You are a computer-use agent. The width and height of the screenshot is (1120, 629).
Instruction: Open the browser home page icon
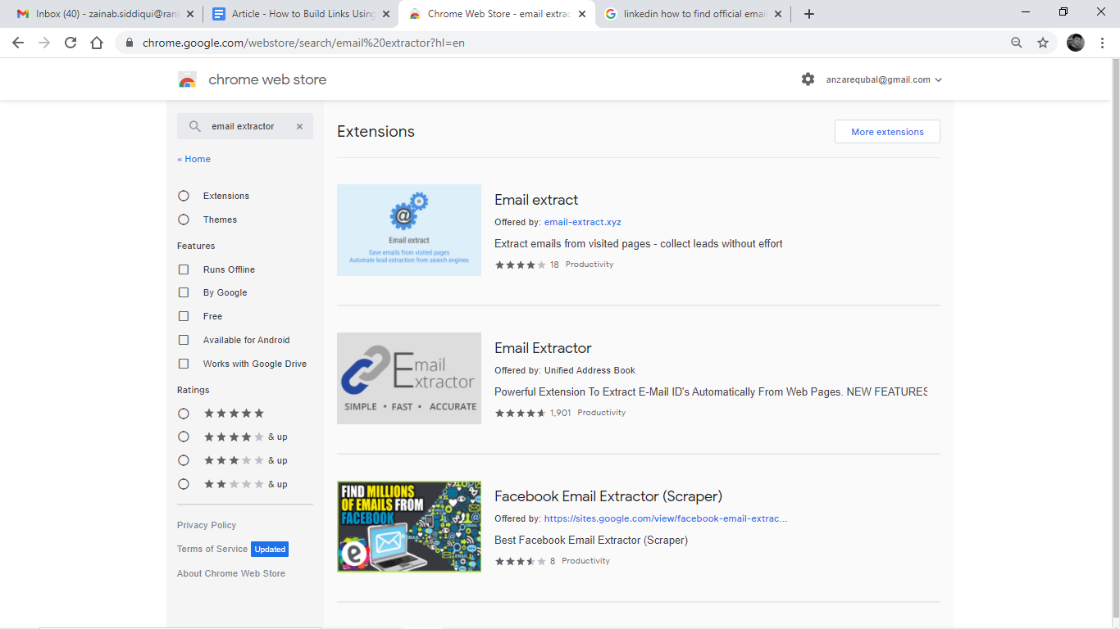(x=97, y=43)
